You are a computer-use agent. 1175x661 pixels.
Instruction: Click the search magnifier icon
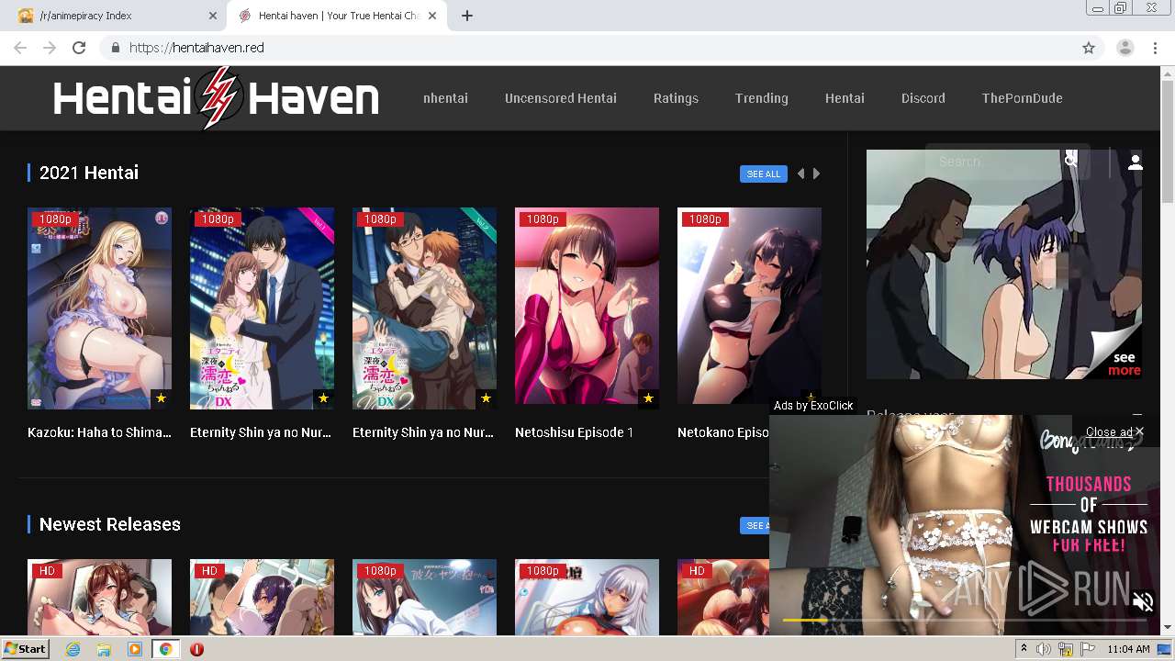point(1071,161)
